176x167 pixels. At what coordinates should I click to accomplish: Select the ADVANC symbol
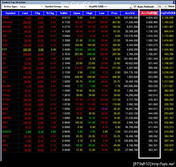[x=7, y=22]
